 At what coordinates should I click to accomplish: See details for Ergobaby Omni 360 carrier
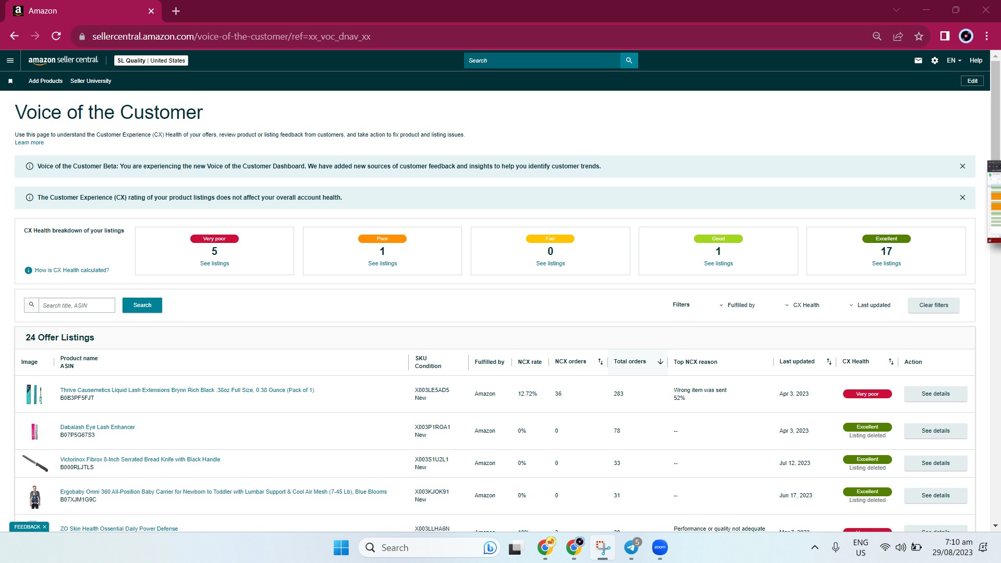935,496
